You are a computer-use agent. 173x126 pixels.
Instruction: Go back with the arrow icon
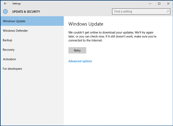[5, 3]
